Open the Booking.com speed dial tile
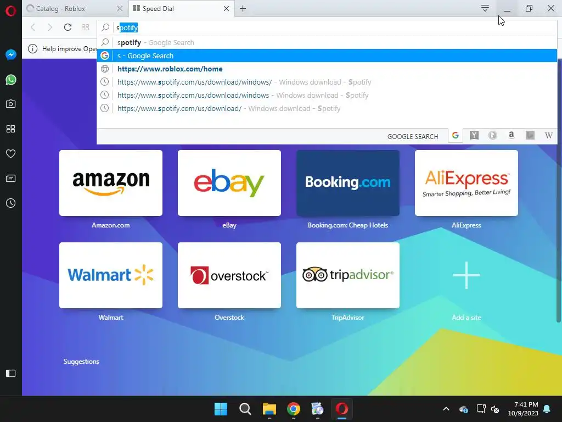This screenshot has height=422, width=562. pyautogui.click(x=348, y=183)
